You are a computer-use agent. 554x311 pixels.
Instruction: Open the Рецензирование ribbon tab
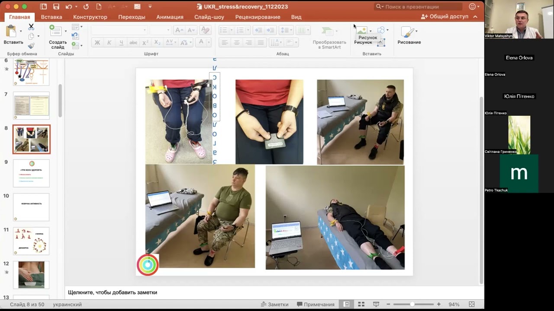[258, 17]
